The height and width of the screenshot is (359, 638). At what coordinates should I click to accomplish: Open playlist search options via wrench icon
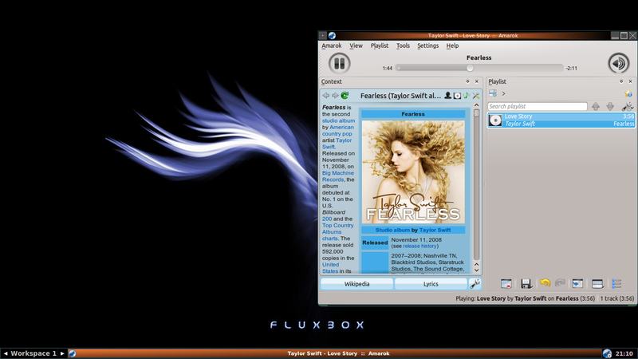628,106
